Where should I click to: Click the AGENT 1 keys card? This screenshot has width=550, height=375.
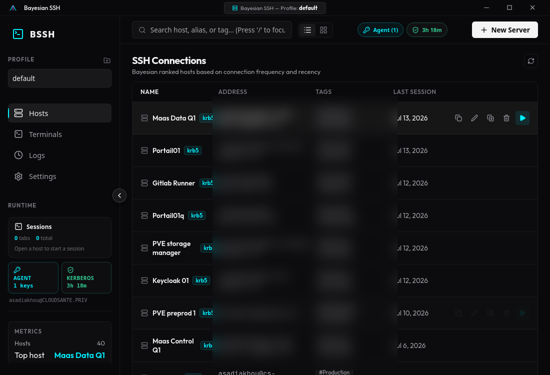33,277
